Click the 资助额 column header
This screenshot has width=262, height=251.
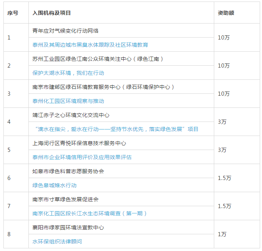[x=226, y=13]
